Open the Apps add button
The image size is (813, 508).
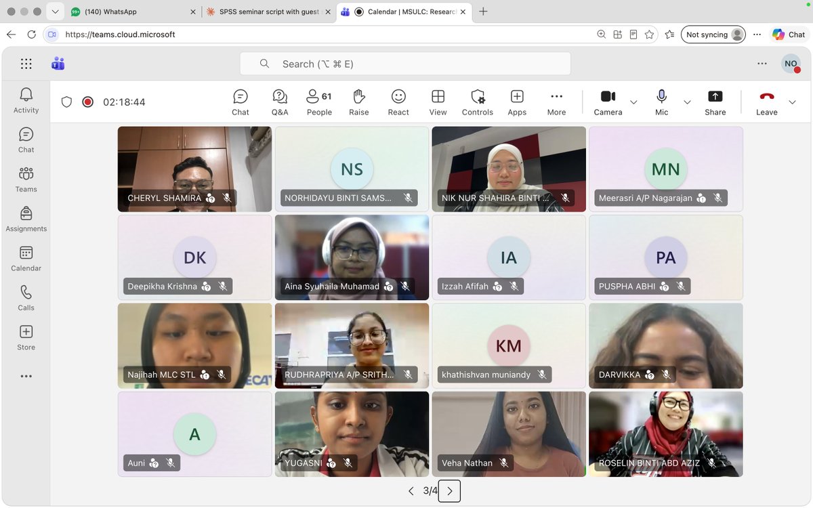click(517, 102)
